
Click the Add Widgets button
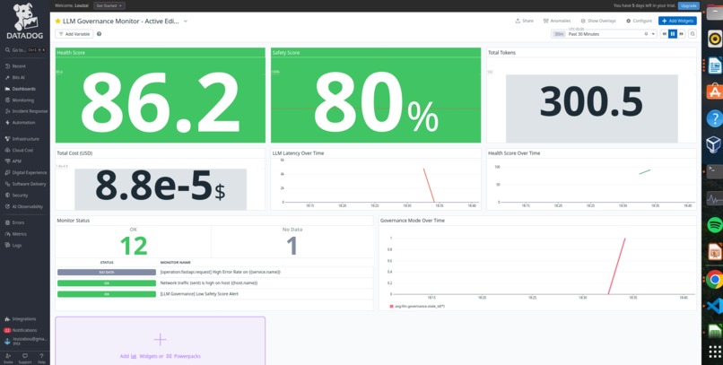pyautogui.click(x=677, y=21)
